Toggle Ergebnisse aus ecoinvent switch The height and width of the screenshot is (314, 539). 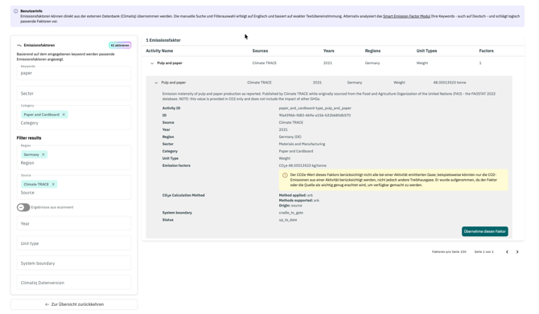coord(23,207)
